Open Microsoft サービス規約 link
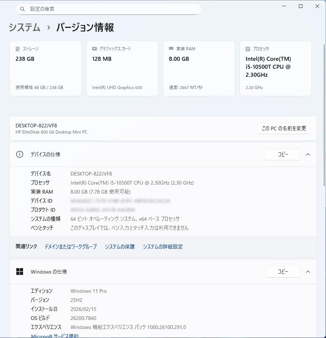 (55, 336)
